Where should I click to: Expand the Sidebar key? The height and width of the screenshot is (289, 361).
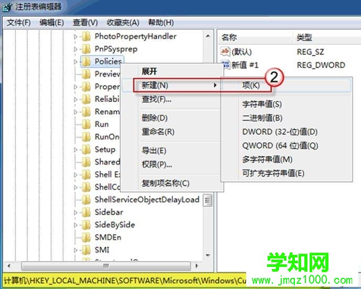point(76,212)
